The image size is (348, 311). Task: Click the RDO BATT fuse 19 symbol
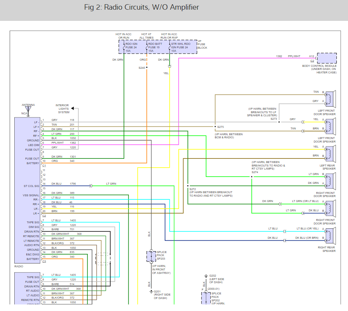point(147,47)
